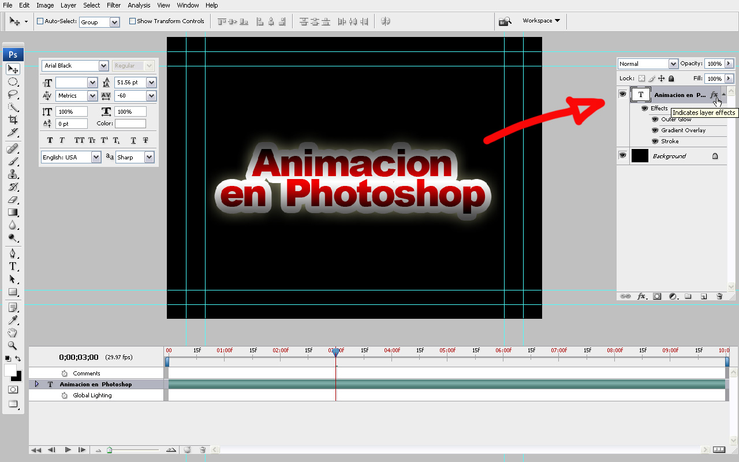Image resolution: width=739 pixels, height=462 pixels.
Task: Open the Workspace menu button
Action: (x=542, y=21)
